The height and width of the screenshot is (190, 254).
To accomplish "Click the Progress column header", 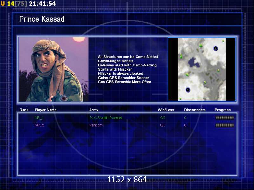I will [223, 110].
